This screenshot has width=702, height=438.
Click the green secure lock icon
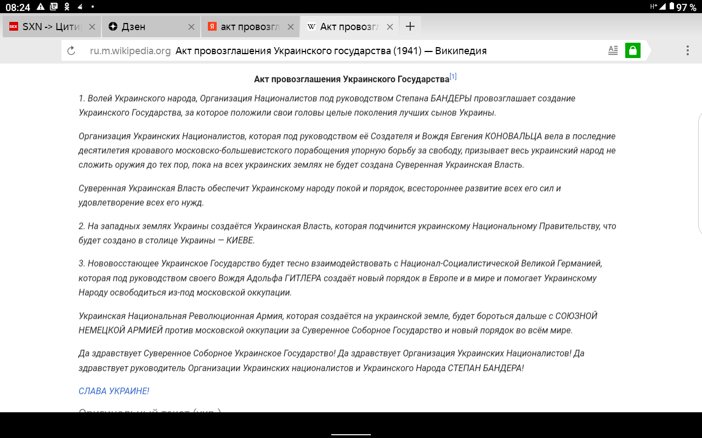tap(633, 51)
